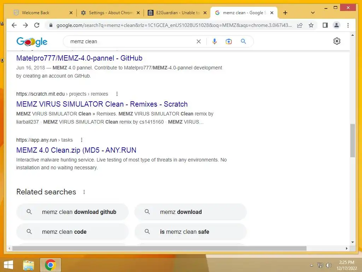Open the Related searches options dots
The image size is (362, 272).
point(84,192)
